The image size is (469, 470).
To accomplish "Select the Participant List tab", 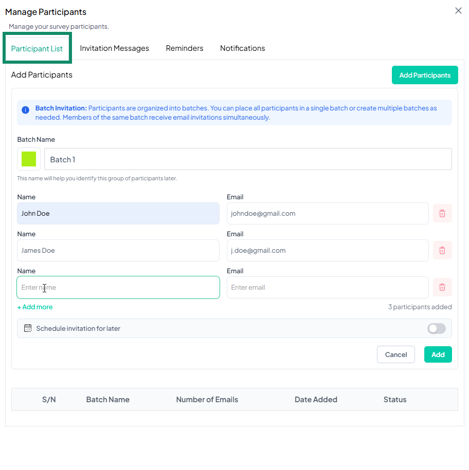I will pos(37,49).
